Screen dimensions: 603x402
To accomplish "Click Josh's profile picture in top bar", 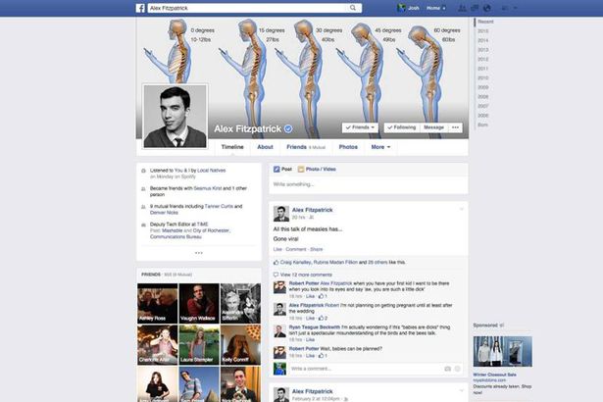I will click(400, 7).
